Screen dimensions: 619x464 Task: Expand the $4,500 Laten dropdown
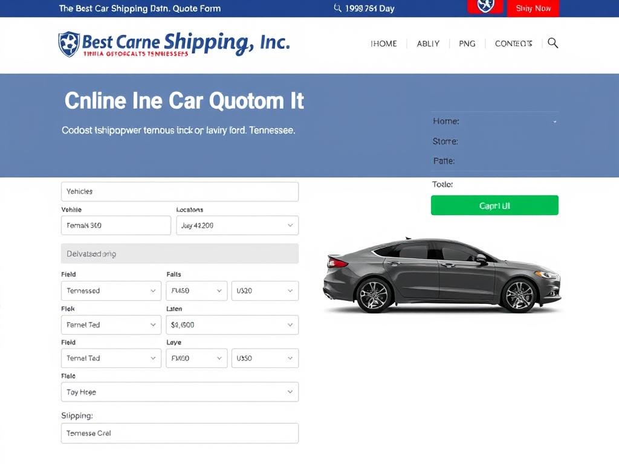232,324
